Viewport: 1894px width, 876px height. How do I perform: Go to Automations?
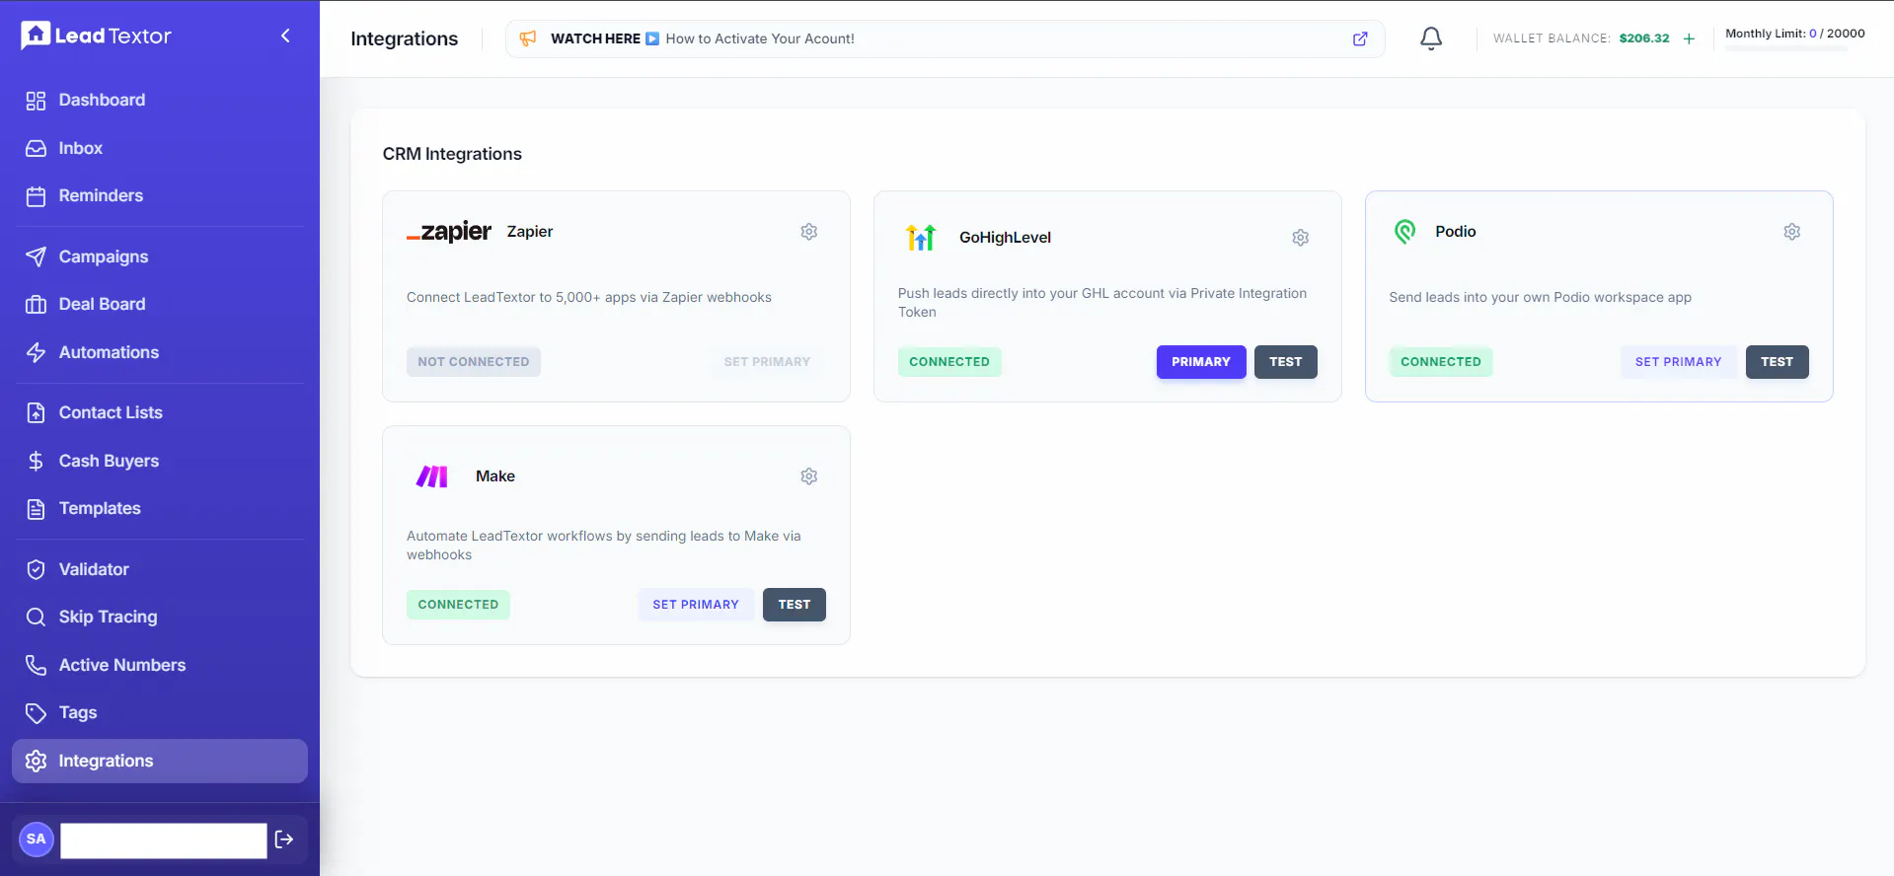coord(160,352)
